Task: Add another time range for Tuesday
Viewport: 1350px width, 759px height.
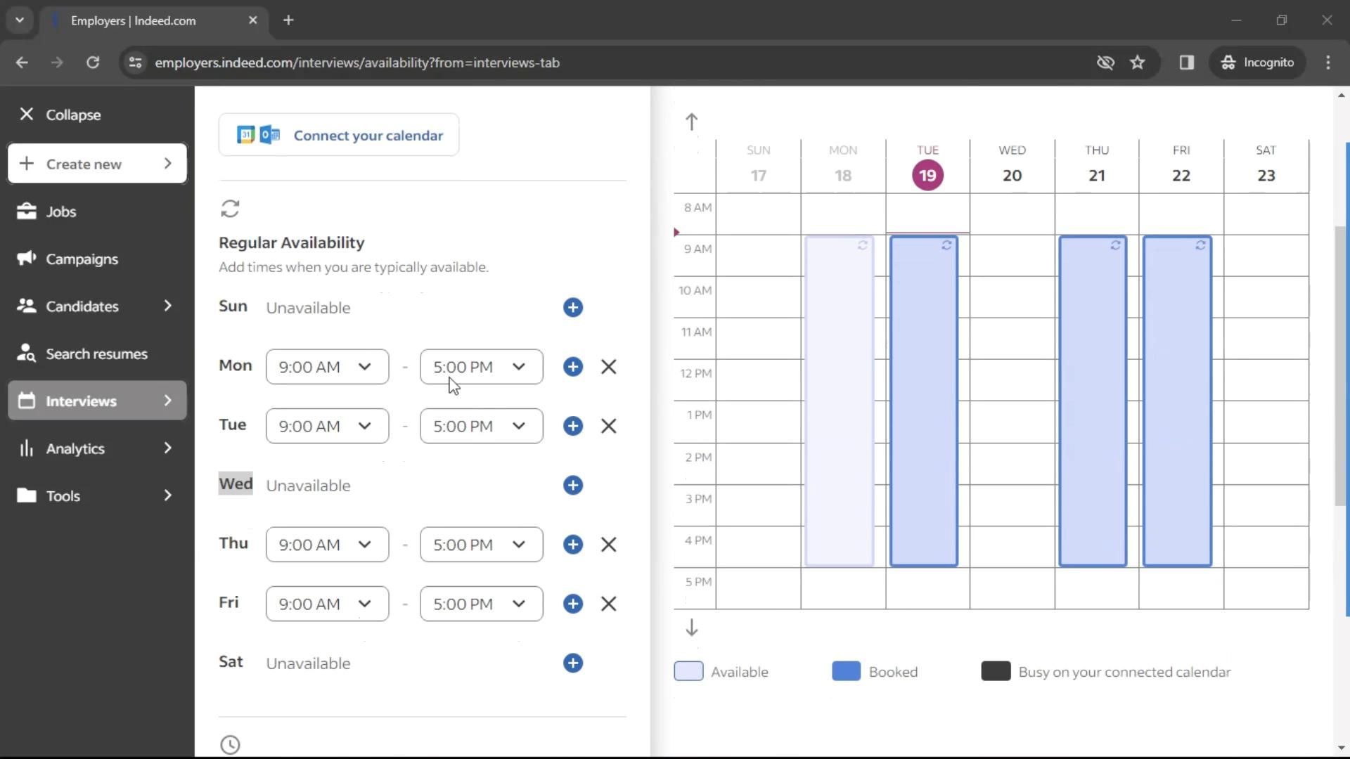Action: 572,426
